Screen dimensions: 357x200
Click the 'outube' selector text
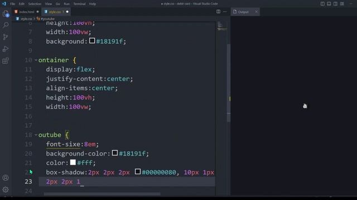click(x=50, y=135)
